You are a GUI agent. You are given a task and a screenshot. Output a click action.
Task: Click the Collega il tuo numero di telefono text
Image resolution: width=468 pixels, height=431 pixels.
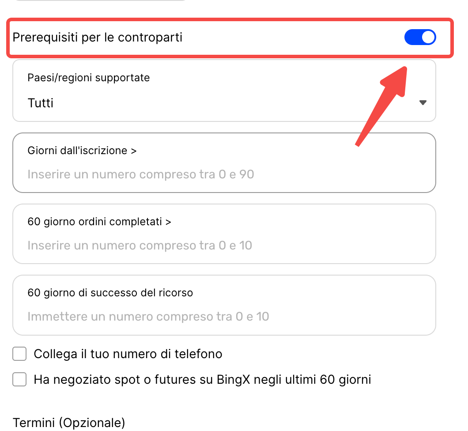click(128, 354)
